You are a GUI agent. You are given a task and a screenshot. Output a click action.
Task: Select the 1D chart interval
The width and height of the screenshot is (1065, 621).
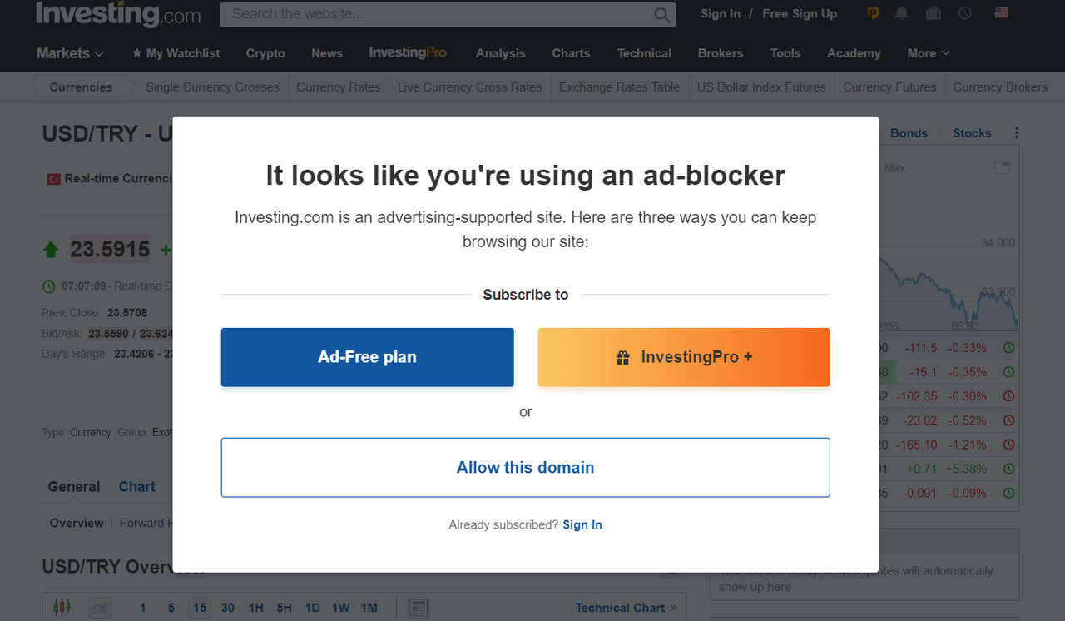(312, 608)
